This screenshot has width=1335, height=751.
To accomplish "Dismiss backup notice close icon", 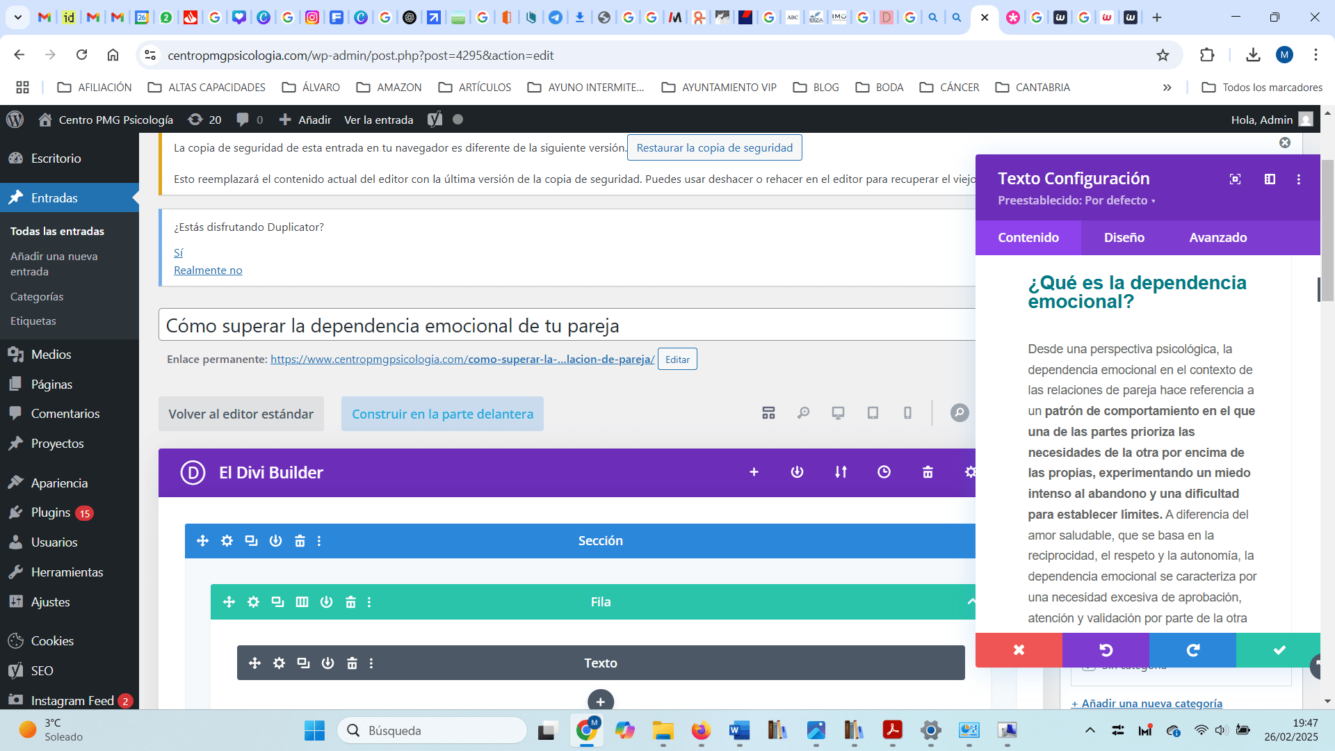I will tap(1285, 143).
